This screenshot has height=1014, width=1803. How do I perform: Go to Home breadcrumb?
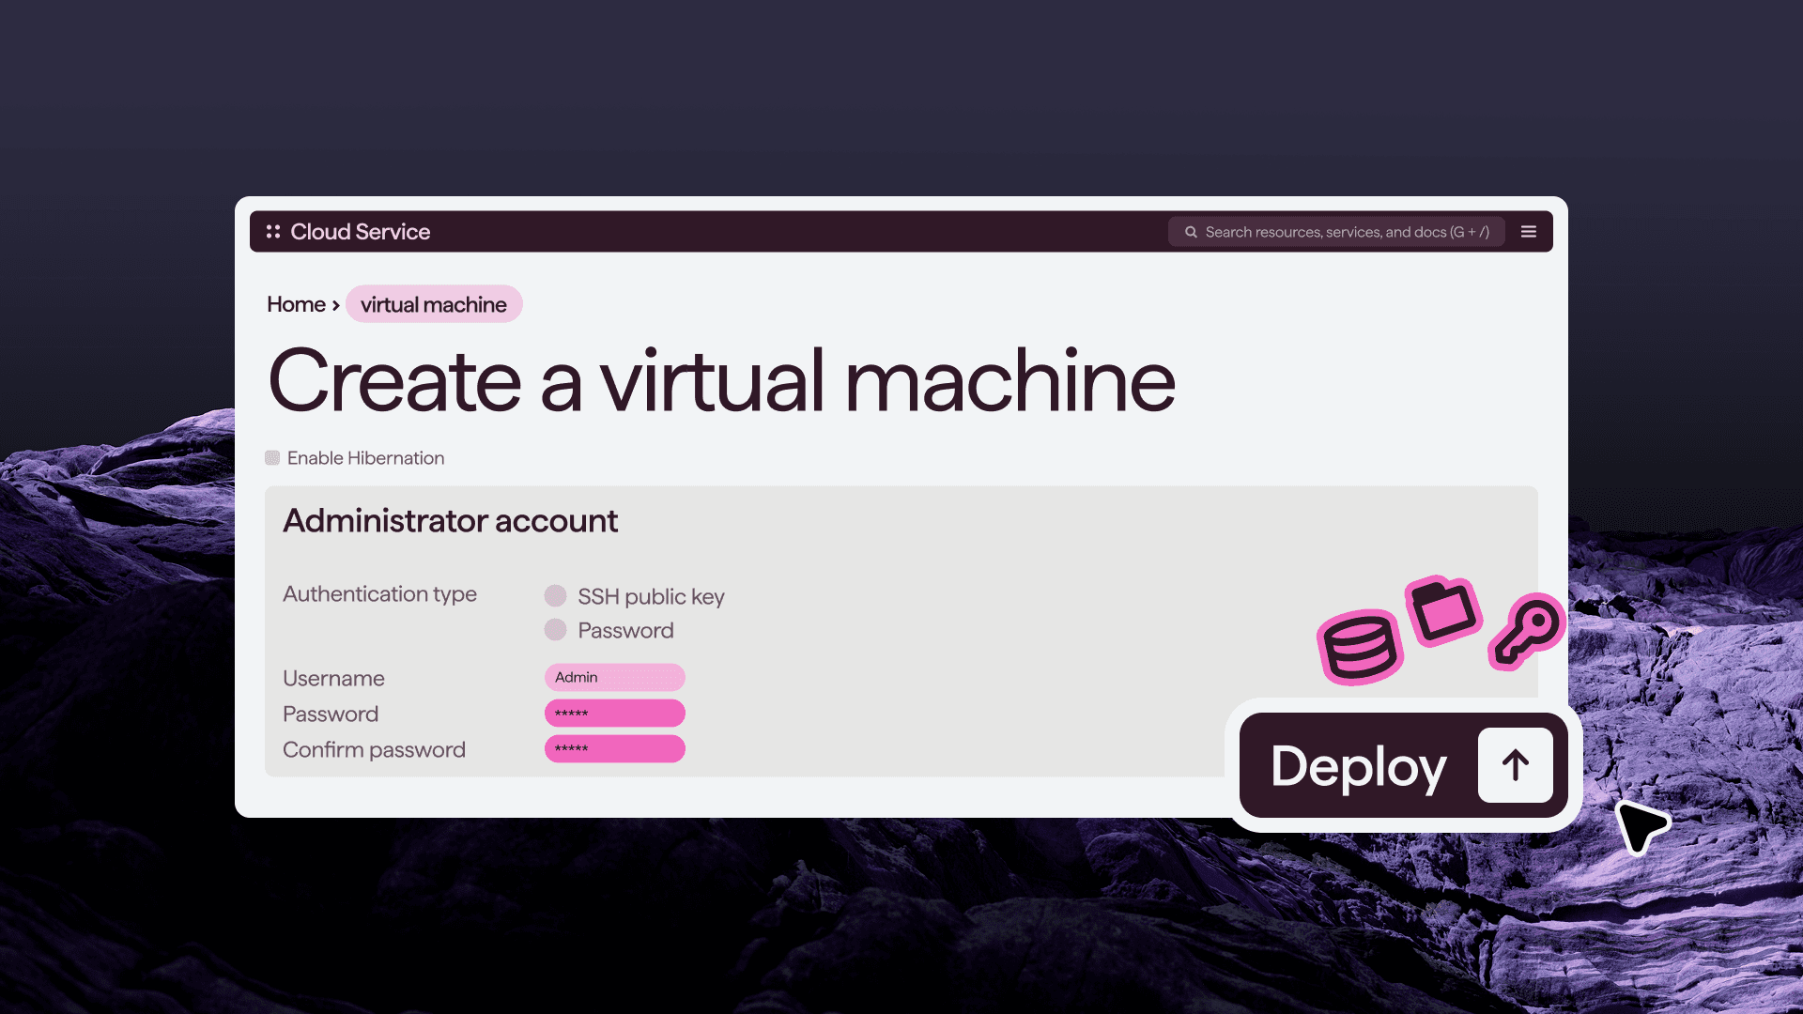[296, 304]
